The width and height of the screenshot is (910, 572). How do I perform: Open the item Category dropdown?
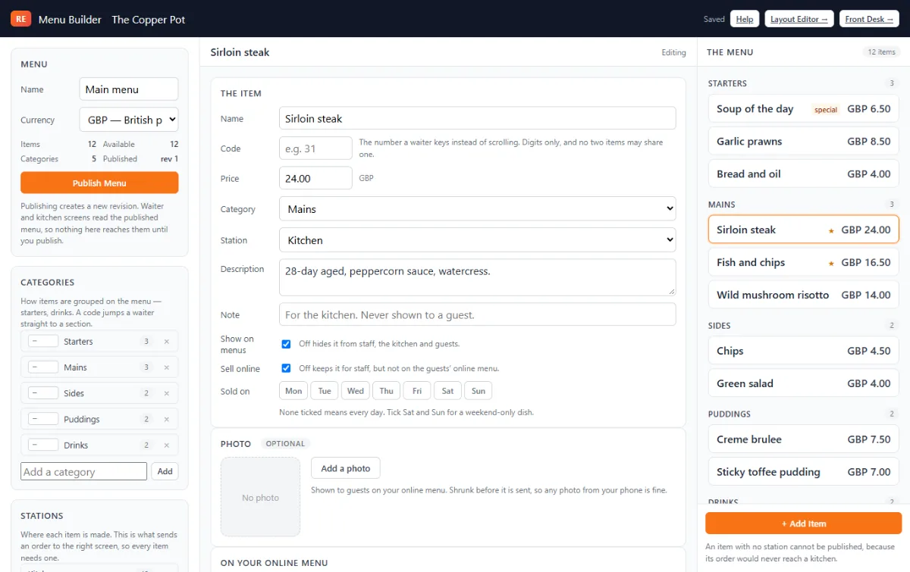[478, 209]
